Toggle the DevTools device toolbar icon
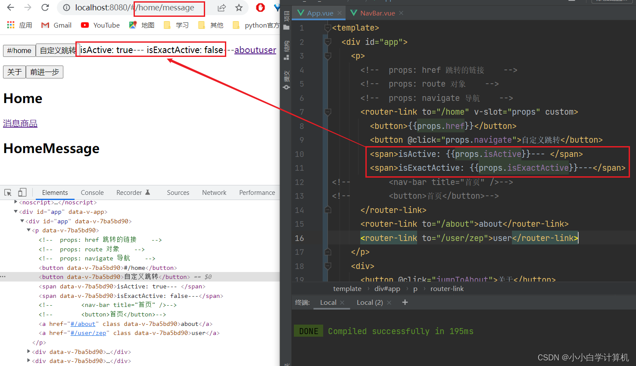This screenshot has width=636, height=366. click(22, 192)
